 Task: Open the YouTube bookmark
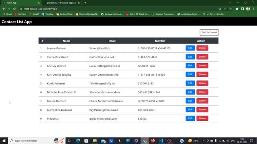20,14
